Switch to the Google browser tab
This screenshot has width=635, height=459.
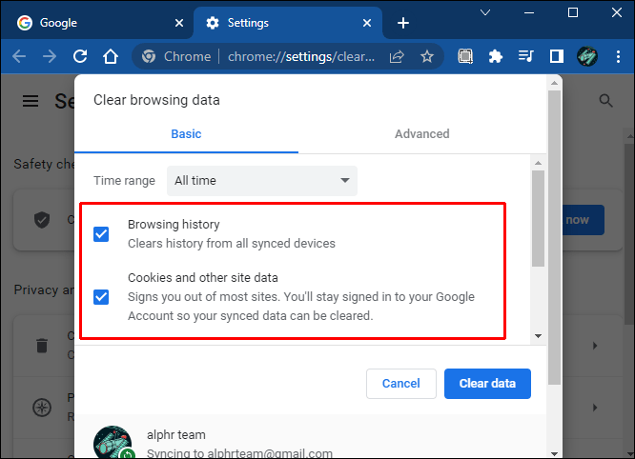[x=97, y=23]
